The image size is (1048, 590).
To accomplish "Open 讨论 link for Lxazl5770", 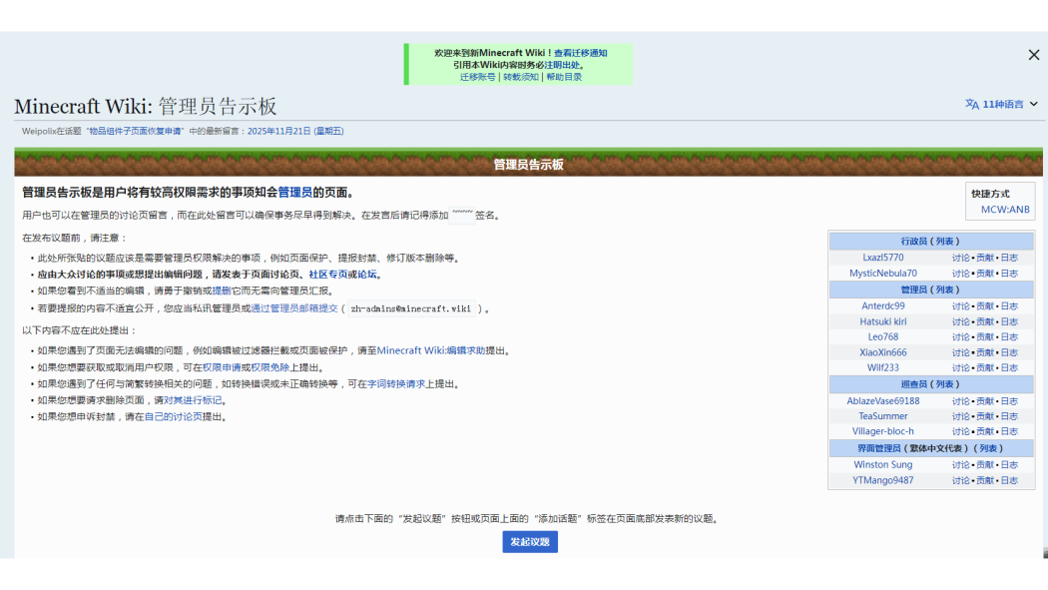I will tap(960, 258).
